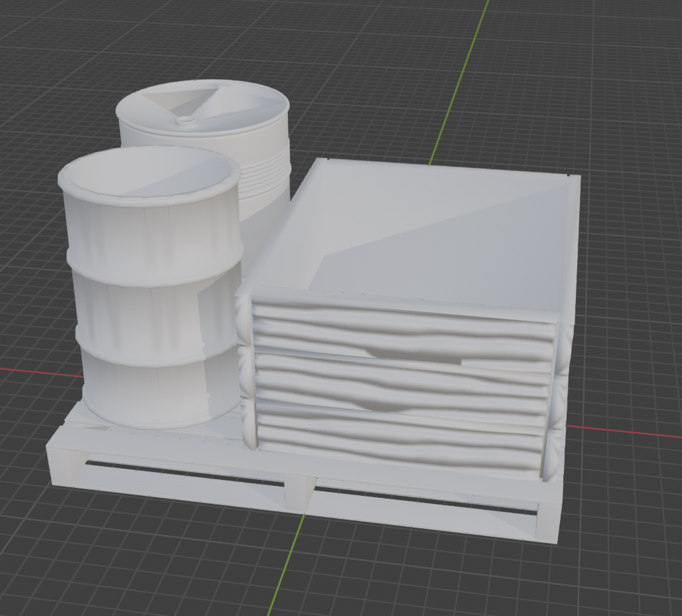Select the front open-top barrel object

pos(150,287)
